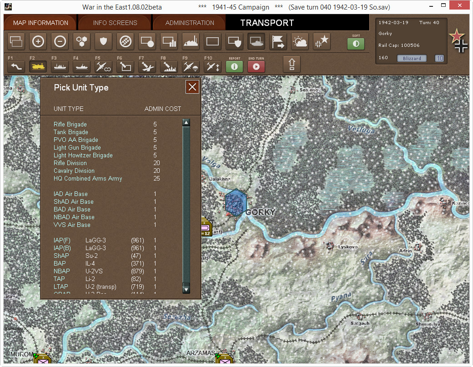Click unit list scrollbar down arrow
Image resolution: width=473 pixels, height=367 pixels.
tap(186, 290)
